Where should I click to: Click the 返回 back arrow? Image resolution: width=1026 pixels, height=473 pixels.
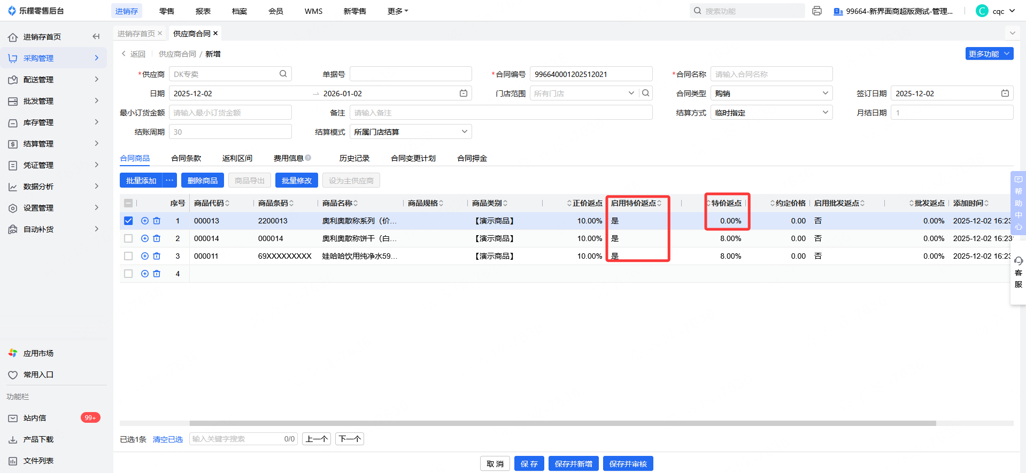pyautogui.click(x=124, y=53)
